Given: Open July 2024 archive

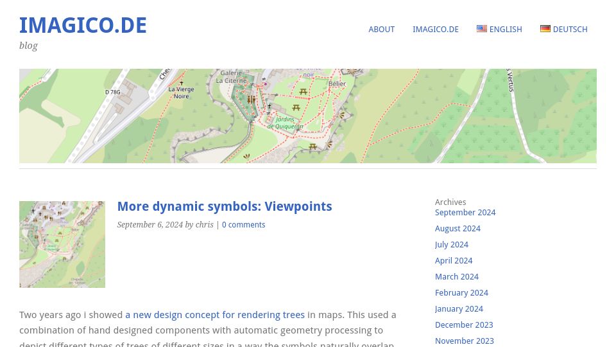Looking at the screenshot, I should point(452,245).
